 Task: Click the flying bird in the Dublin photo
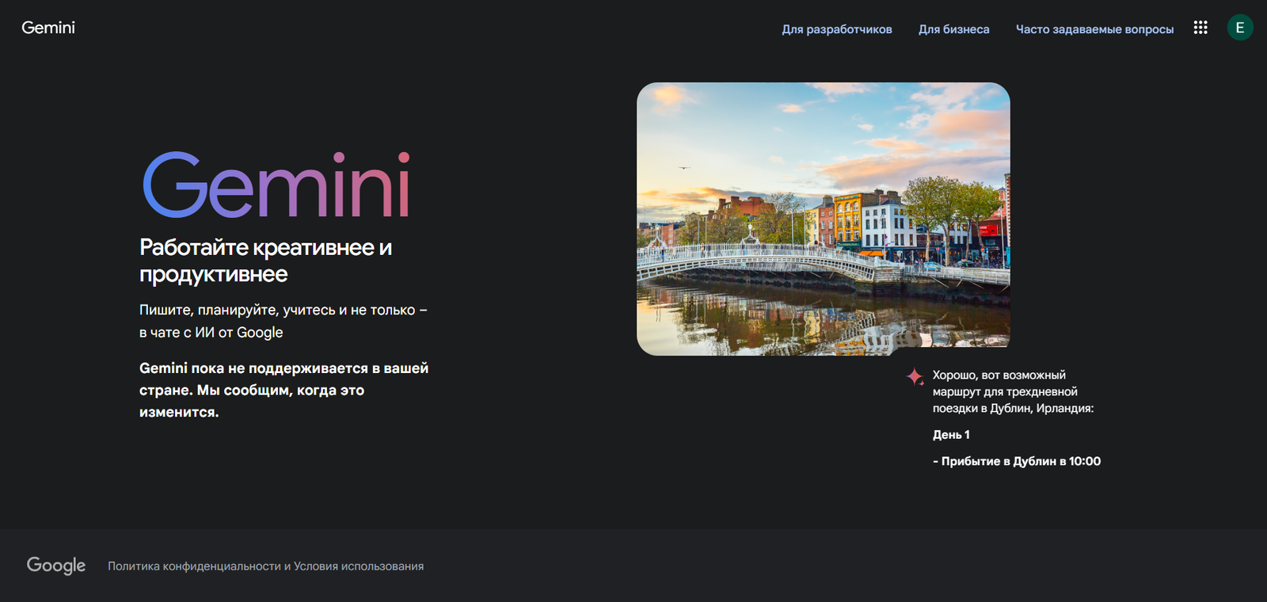[x=683, y=168]
